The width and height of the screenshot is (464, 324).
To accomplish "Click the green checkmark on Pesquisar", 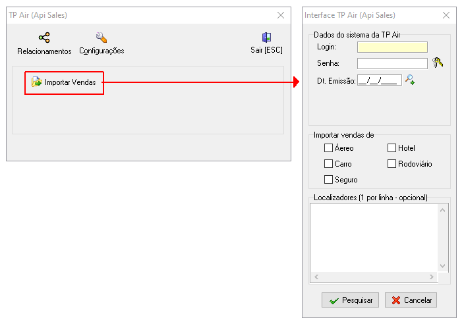I will (334, 301).
